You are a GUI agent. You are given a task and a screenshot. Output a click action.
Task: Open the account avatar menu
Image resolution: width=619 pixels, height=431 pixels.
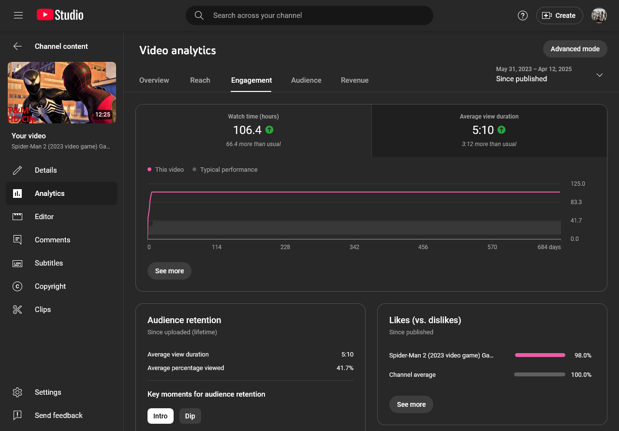(x=599, y=15)
